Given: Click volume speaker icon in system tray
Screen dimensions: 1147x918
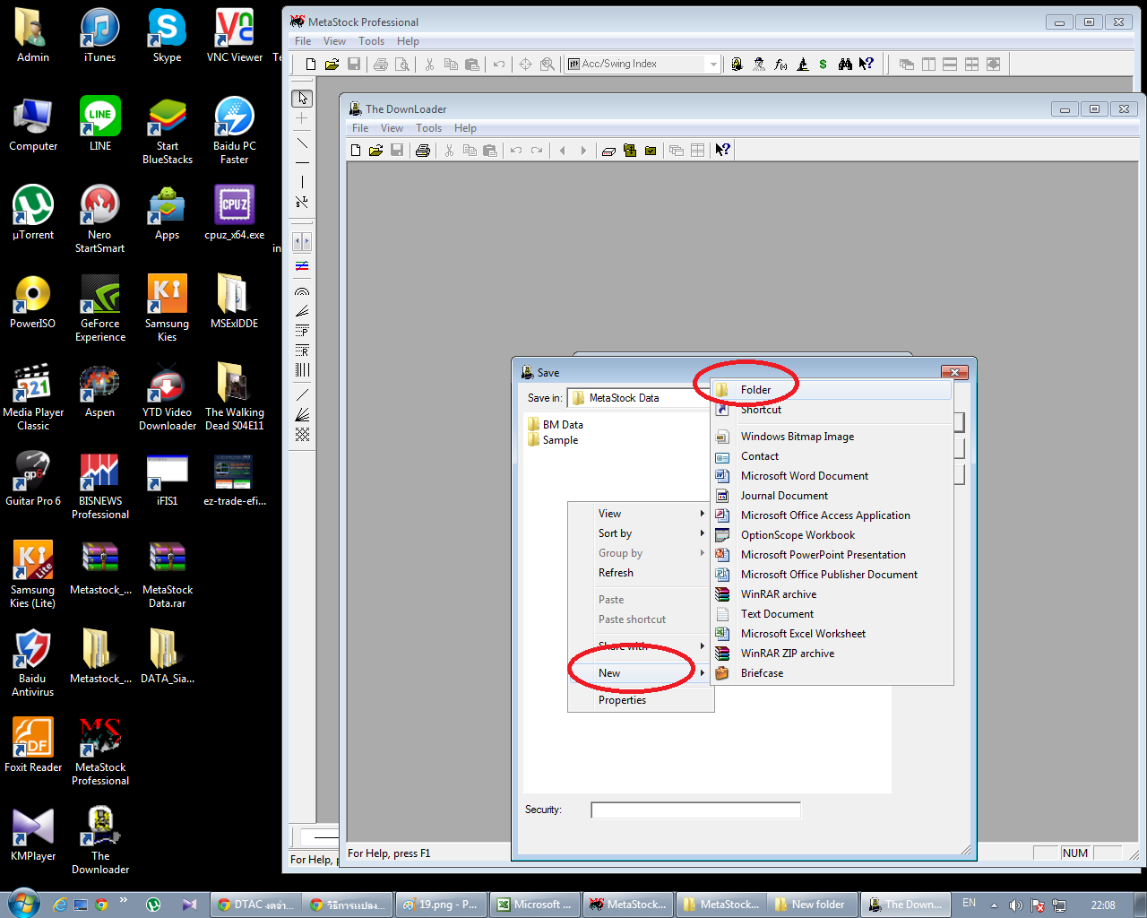Looking at the screenshot, I should pyautogui.click(x=1015, y=905).
